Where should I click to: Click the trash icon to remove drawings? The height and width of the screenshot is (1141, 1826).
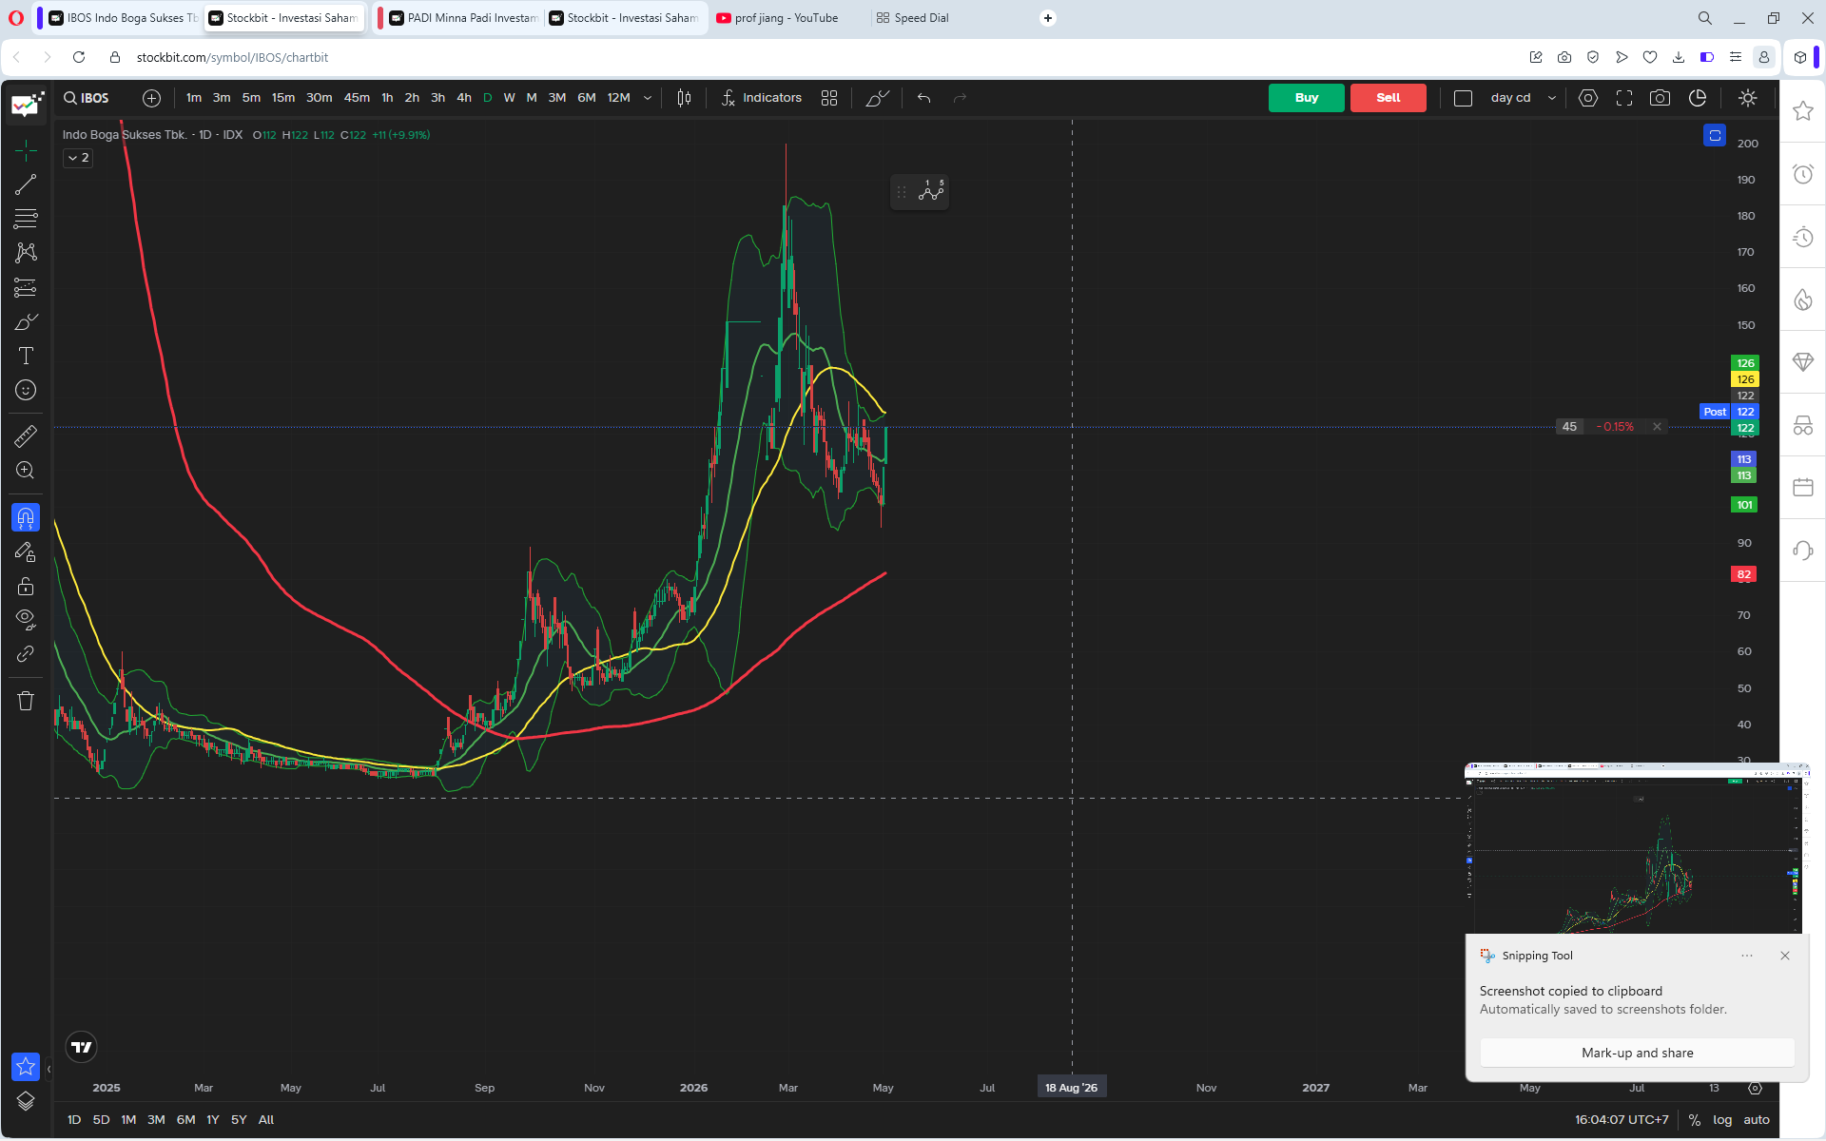tap(26, 701)
